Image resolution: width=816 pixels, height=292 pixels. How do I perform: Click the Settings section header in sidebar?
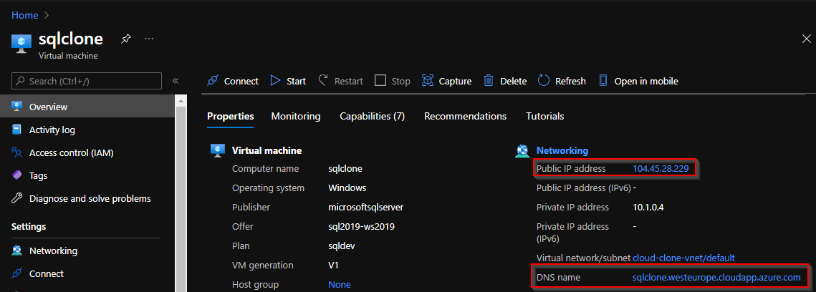pos(29,227)
